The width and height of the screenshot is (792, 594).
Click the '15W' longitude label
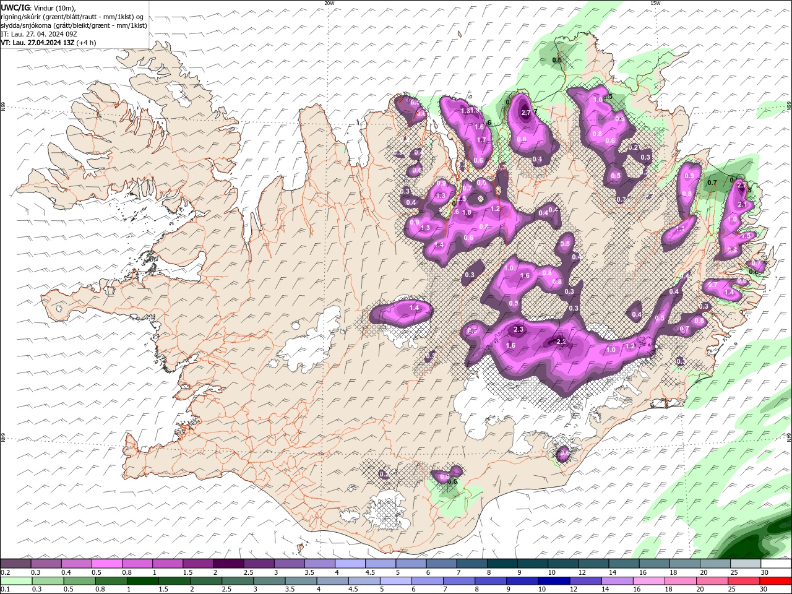[x=655, y=3]
